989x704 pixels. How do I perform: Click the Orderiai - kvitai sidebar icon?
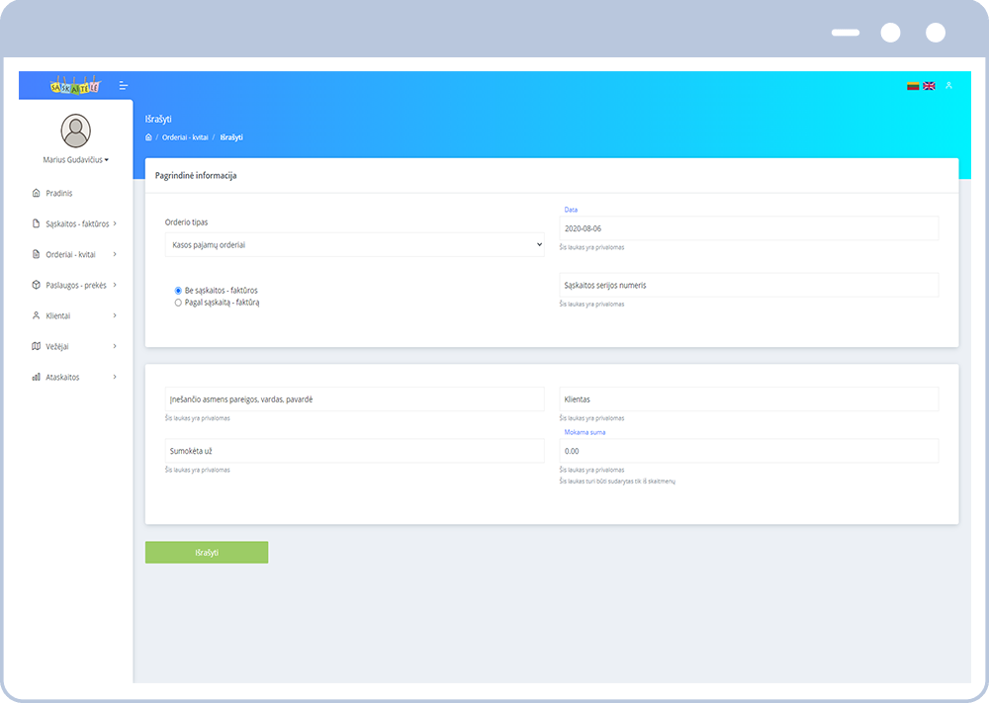pos(36,254)
